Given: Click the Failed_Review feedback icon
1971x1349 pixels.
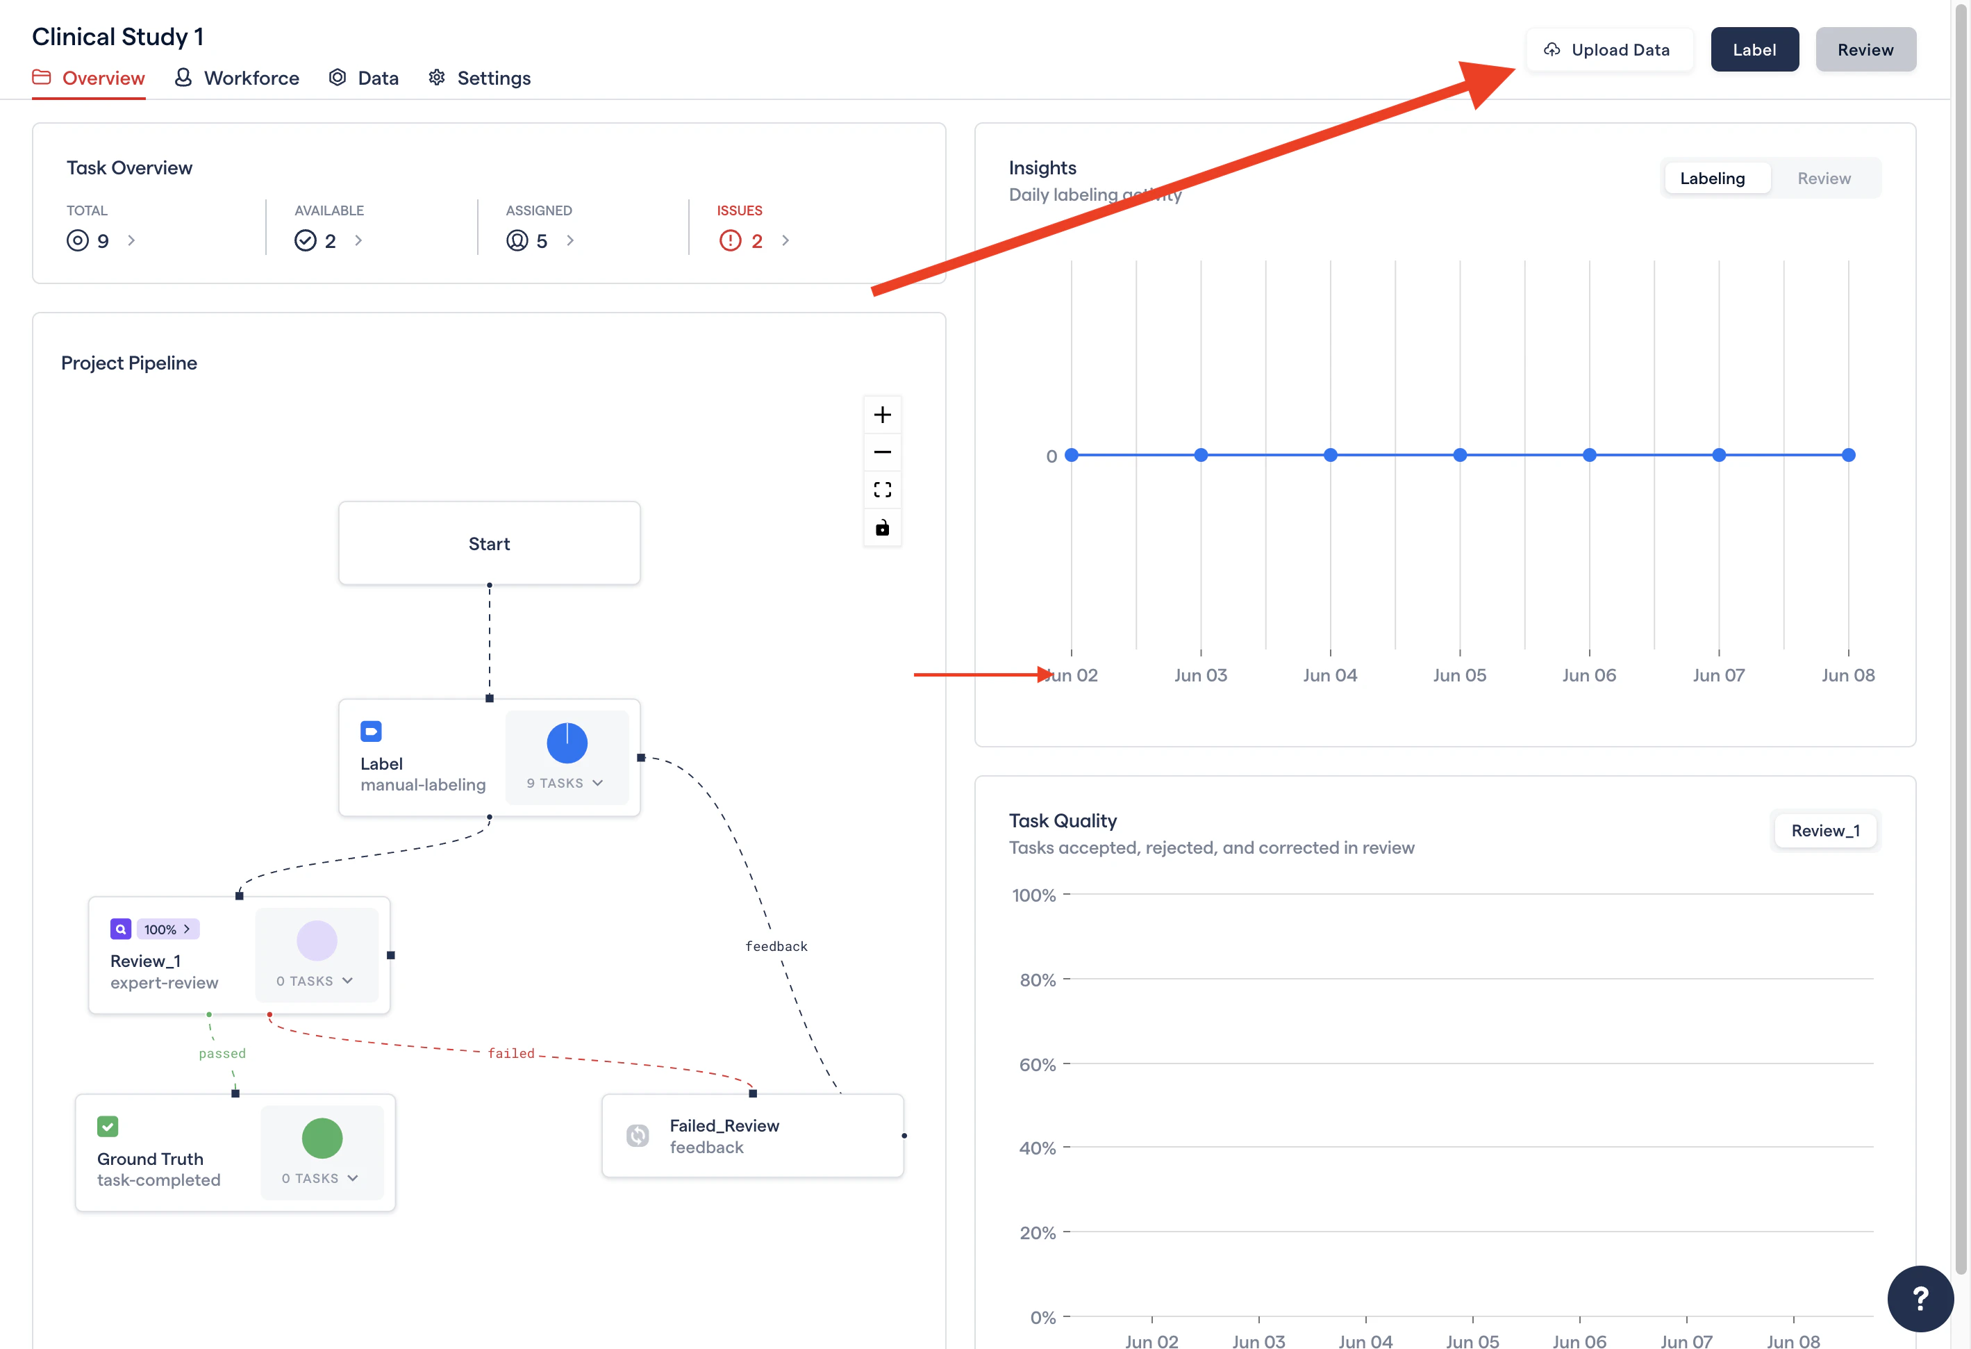Looking at the screenshot, I should point(638,1135).
